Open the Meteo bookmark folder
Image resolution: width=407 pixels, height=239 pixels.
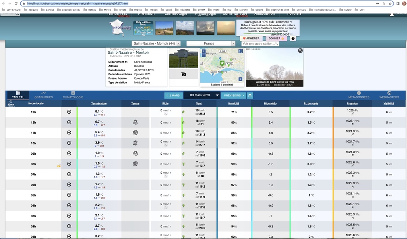(x=105, y=10)
